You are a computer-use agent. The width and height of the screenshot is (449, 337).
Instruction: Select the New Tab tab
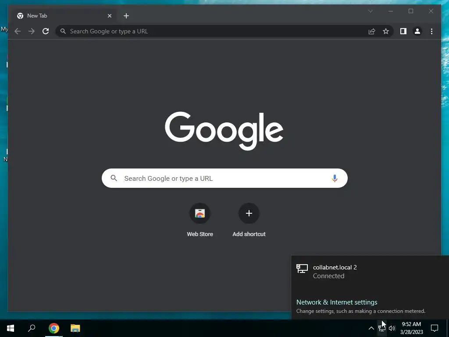(64, 16)
